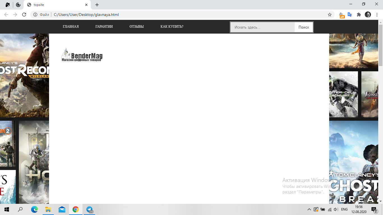The image size is (383, 215).
Task: Go back to the previous page
Action: pyautogui.click(x=6, y=15)
